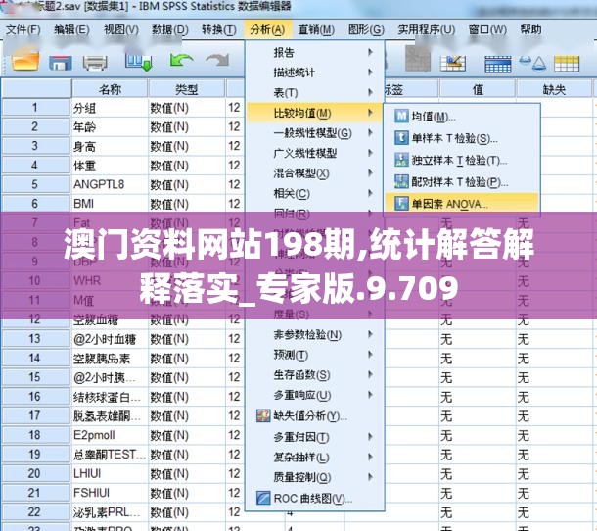Click 数值(N) type cell in LHIUI row
597x531 pixels.
pyautogui.click(x=187, y=473)
